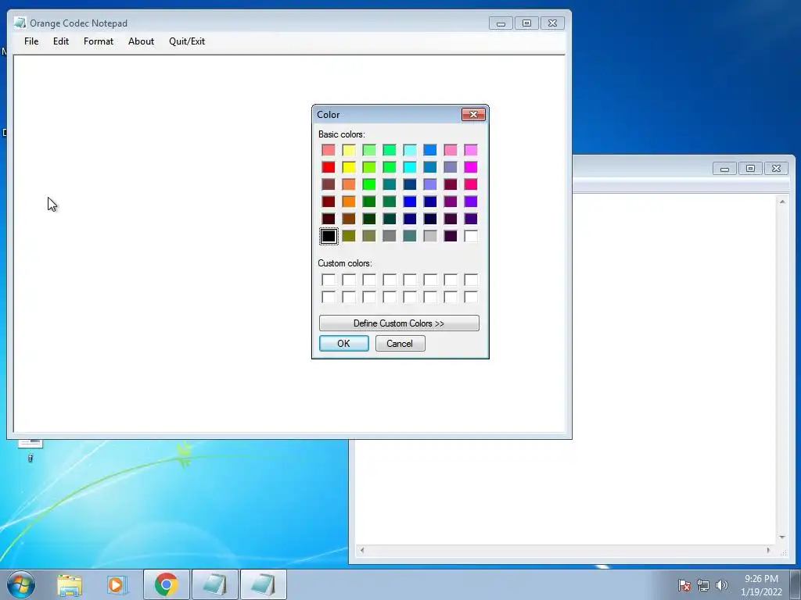Cancel the Color dialog
Image resolution: width=801 pixels, height=600 pixels.
point(400,344)
